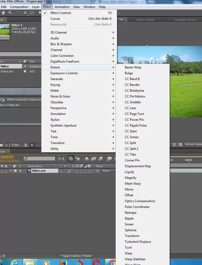Click the timeline search input field
Viewport: 202px width, 265px height.
[41, 159]
